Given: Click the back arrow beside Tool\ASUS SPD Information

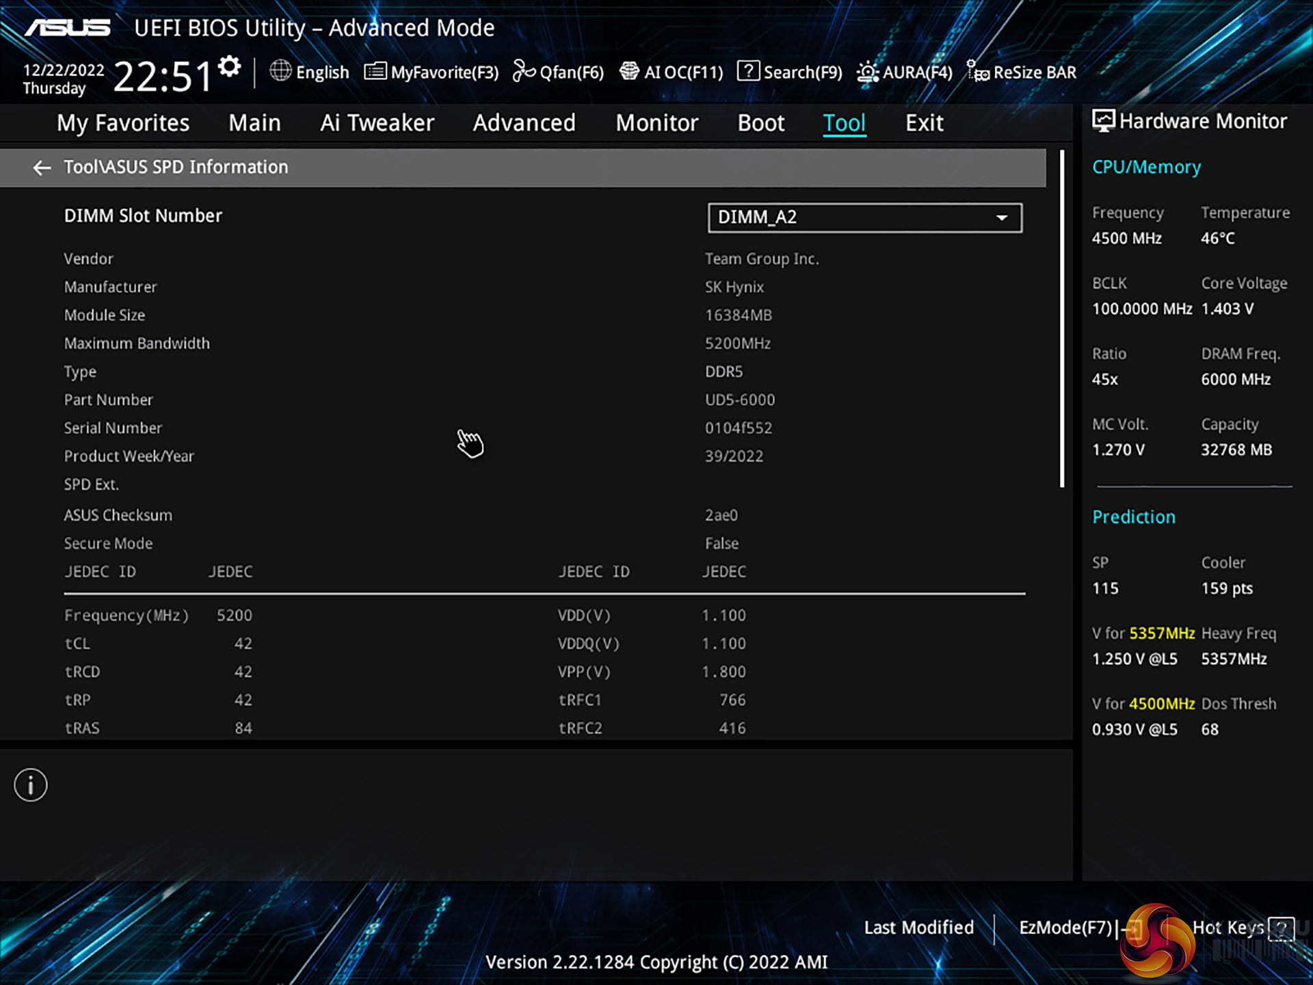Looking at the screenshot, I should (x=42, y=168).
